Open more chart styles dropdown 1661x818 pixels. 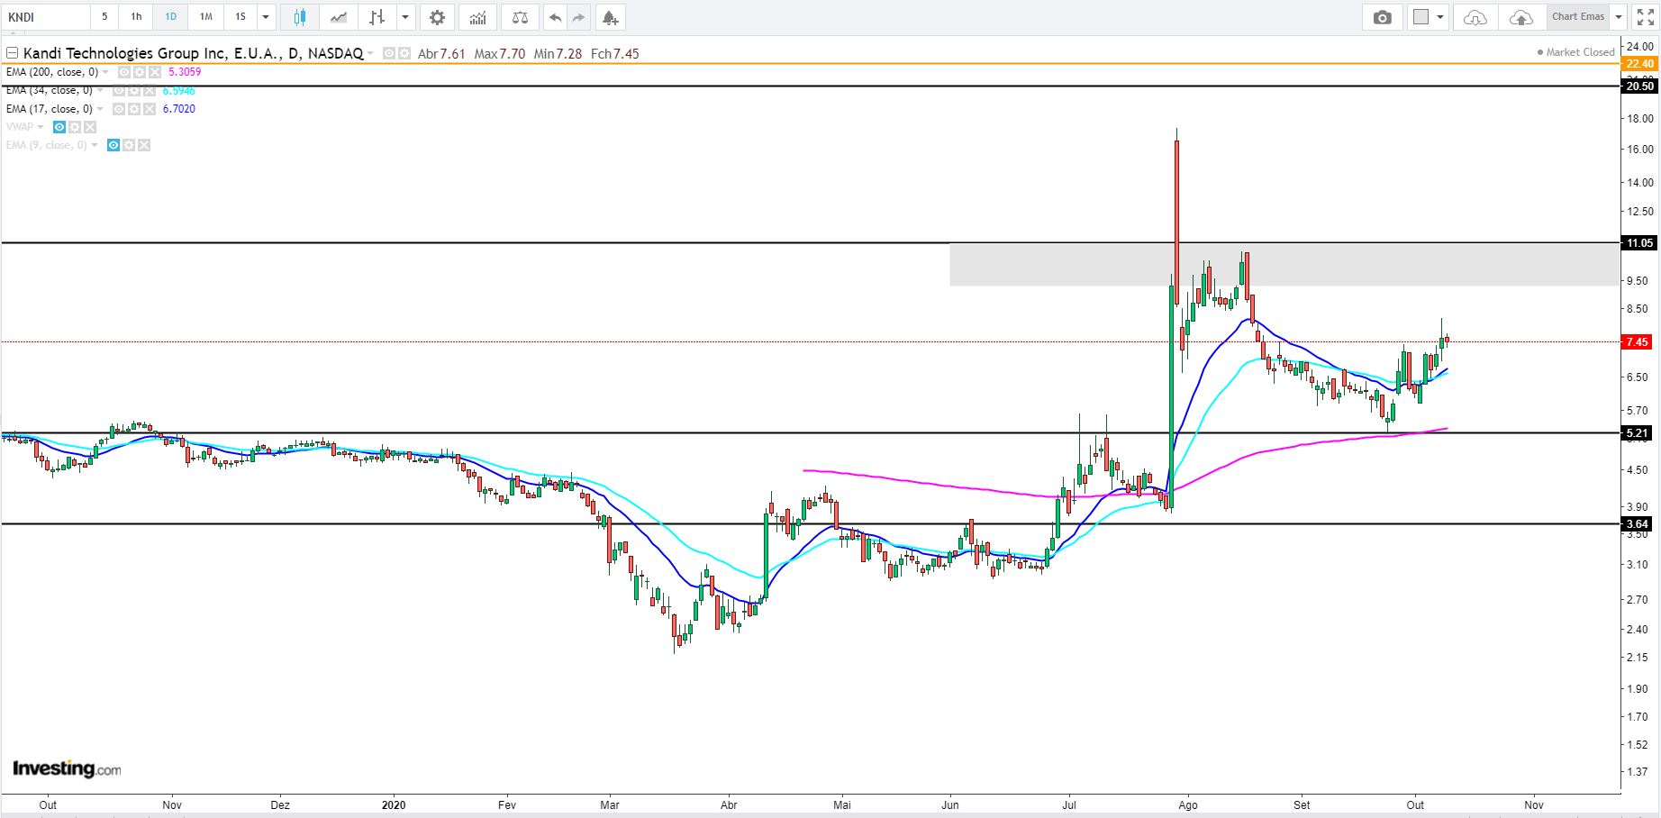[405, 17]
